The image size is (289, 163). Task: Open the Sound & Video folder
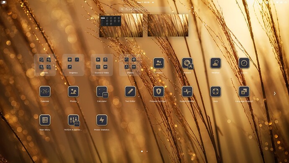point(101,65)
